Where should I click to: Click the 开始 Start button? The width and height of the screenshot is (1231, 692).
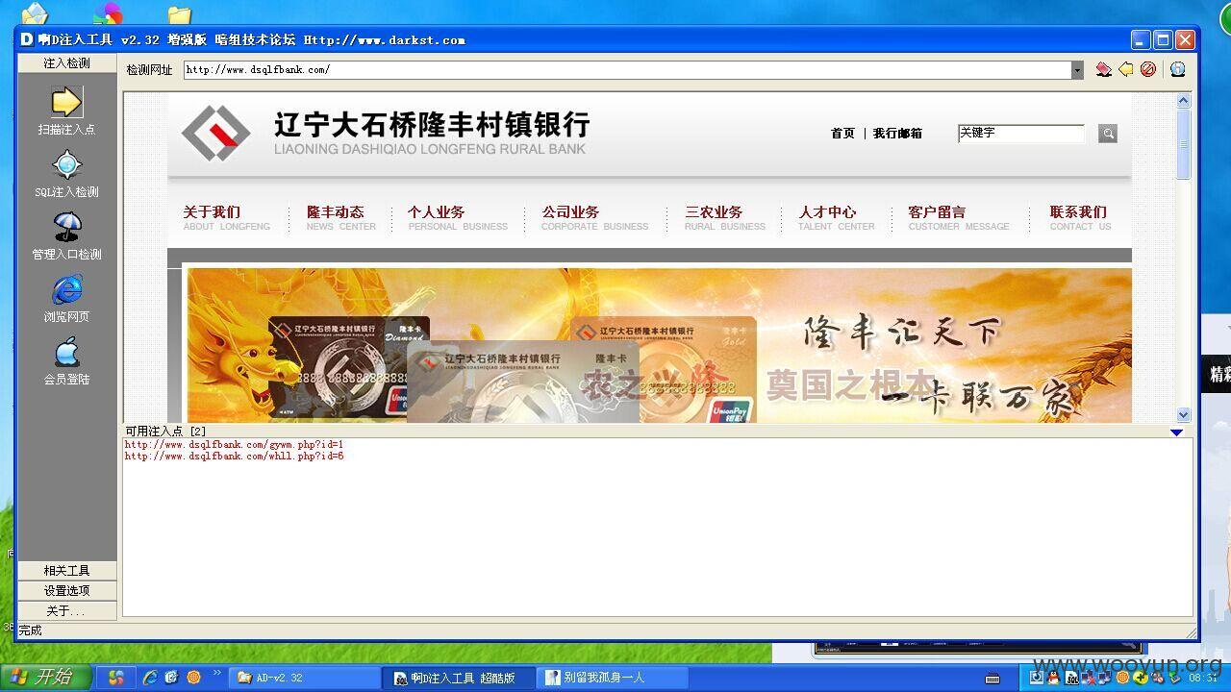(x=46, y=678)
